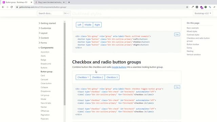Screen dimensions: 217x122
Task: Switch to the Blog tab
Action: click(50, 2)
